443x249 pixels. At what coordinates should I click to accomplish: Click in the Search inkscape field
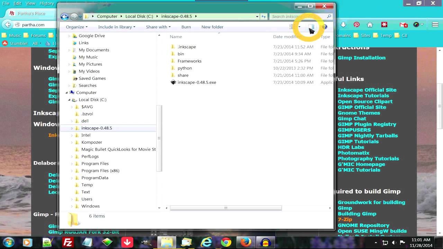(298, 16)
